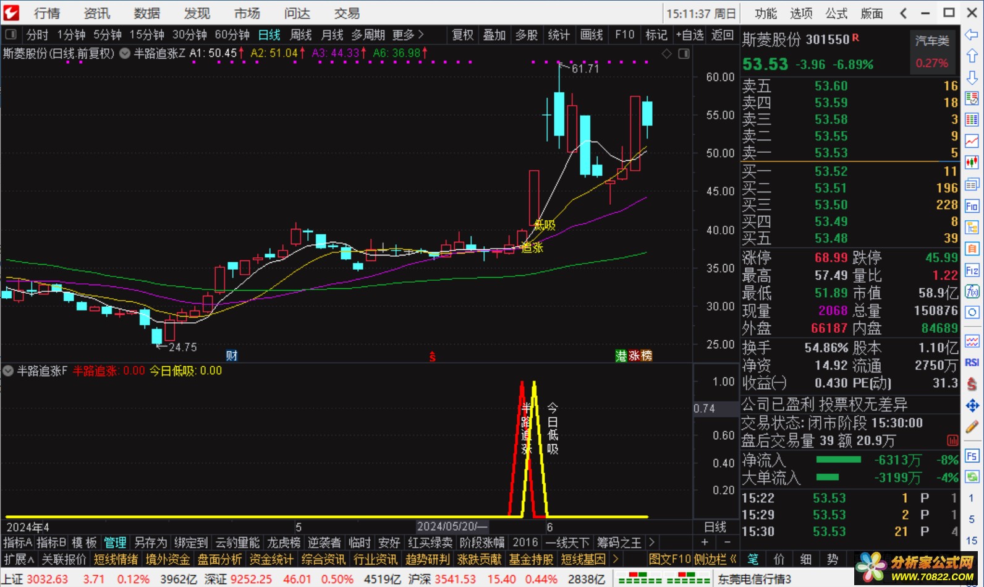Click the 财 marker on chart
The image size is (984, 587).
232,355
